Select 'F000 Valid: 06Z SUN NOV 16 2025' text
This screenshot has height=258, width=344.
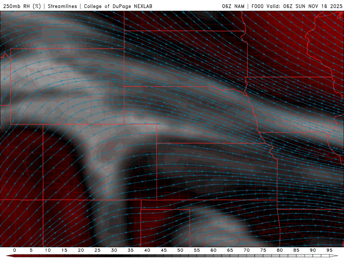297,6
